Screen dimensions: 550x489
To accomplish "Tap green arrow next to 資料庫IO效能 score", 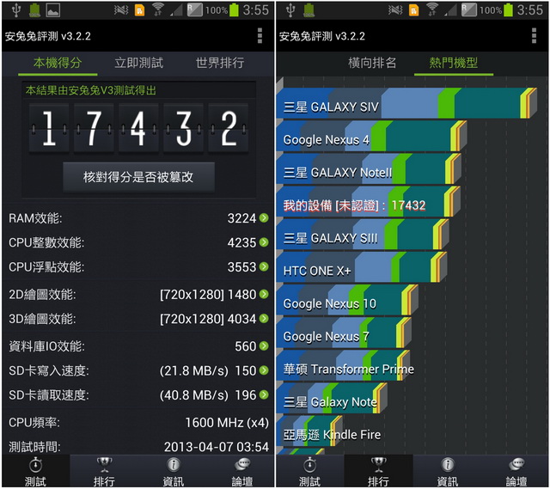I will click(x=264, y=345).
